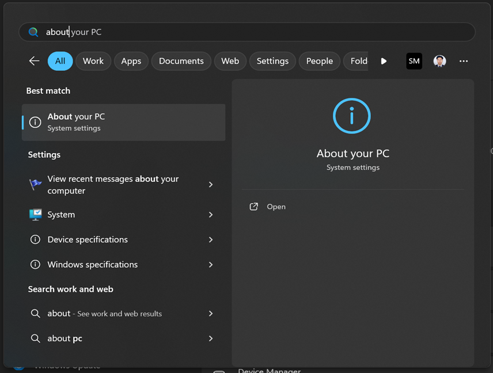This screenshot has height=373, width=493.
Task: Choose the 'about pc' web search suggestion
Action: pyautogui.click(x=65, y=338)
